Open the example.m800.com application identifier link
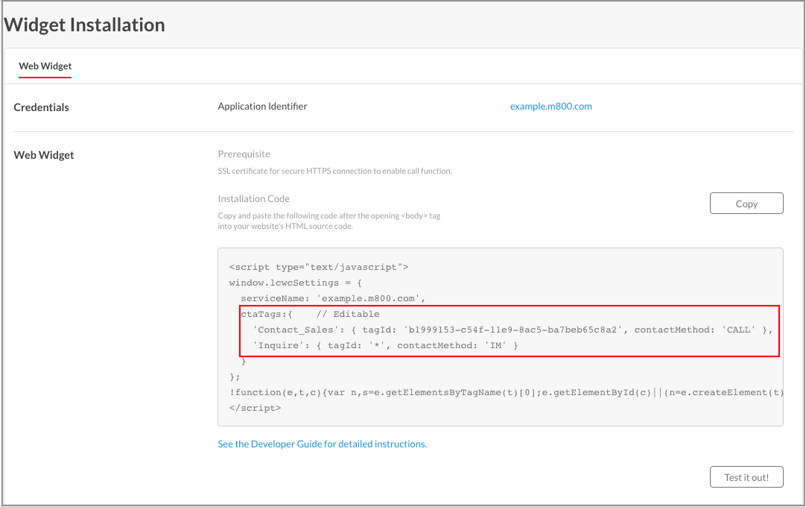Image resolution: width=806 pixels, height=507 pixels. (550, 106)
